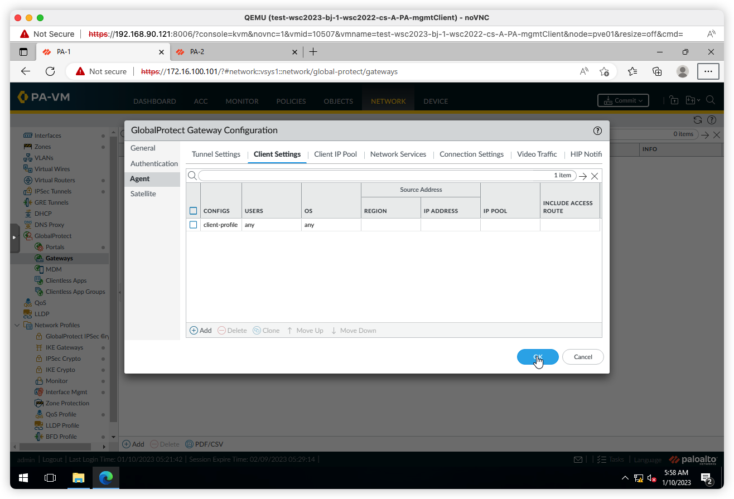Screen dimensions: 734x499
Task: Click the Client Settings search field
Action: (x=388, y=176)
